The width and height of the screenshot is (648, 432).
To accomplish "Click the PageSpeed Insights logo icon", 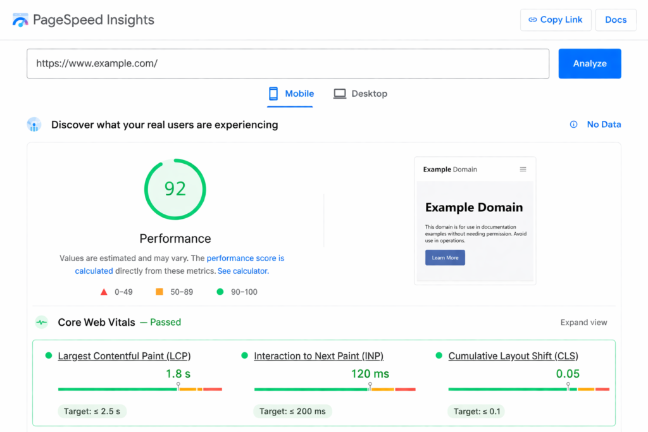I will click(x=20, y=20).
